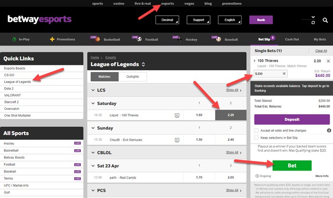The height and width of the screenshot is (198, 333).
Task: Open live stream icon for Cloud9 - Evil Geniuses
Action: click(177, 140)
